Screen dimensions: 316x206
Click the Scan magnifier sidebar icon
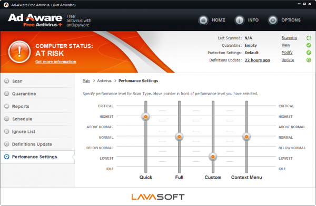point(7,81)
